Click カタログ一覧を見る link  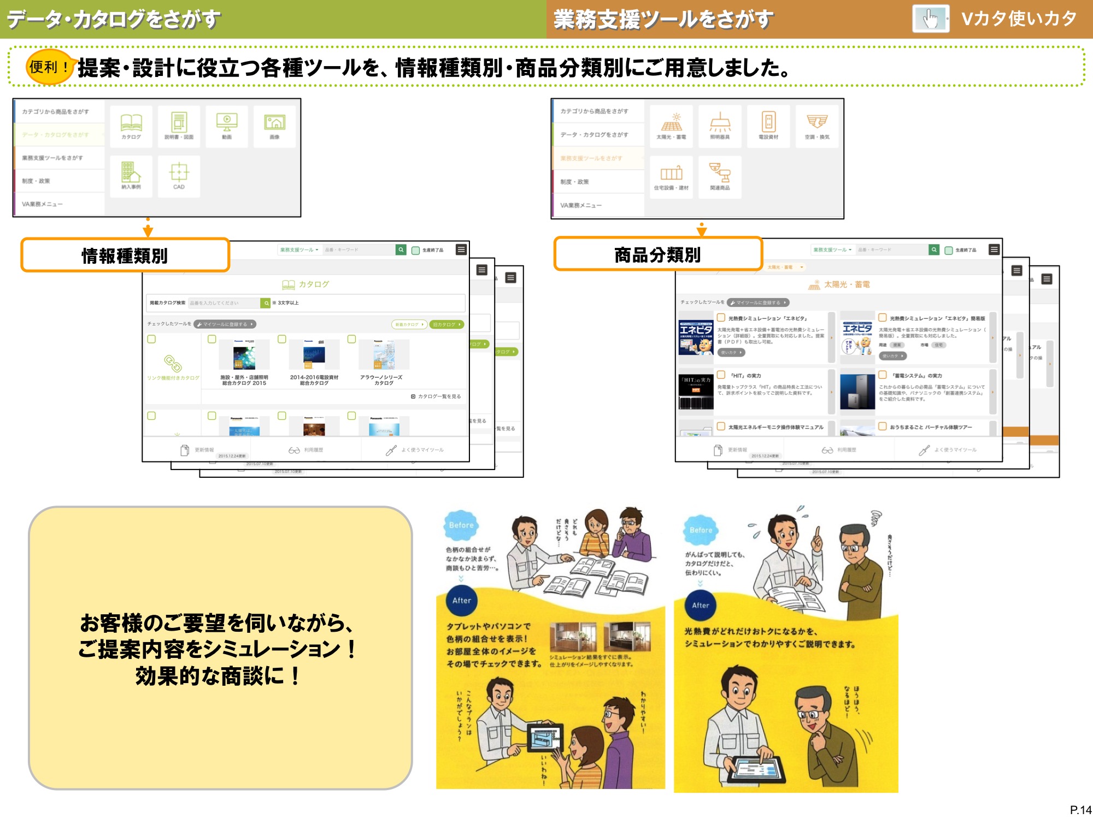coord(436,396)
